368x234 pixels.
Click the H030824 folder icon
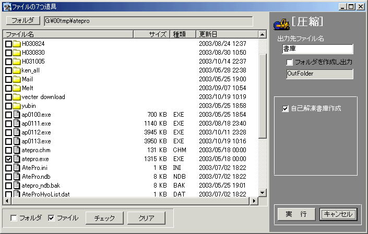click(17, 44)
